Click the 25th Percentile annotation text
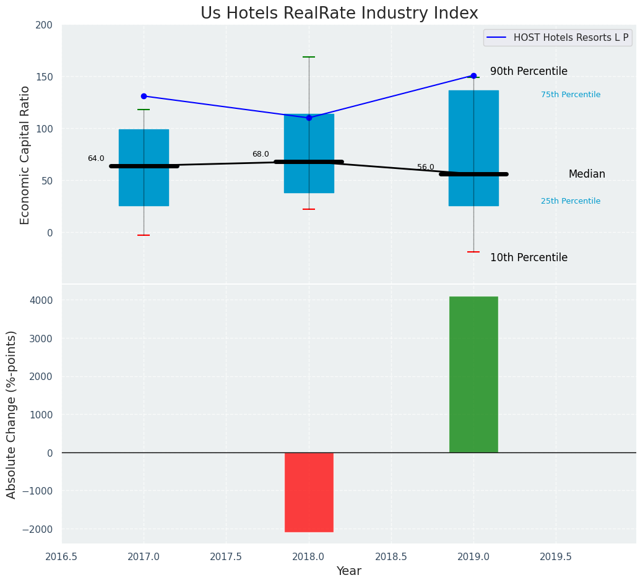 coord(570,201)
